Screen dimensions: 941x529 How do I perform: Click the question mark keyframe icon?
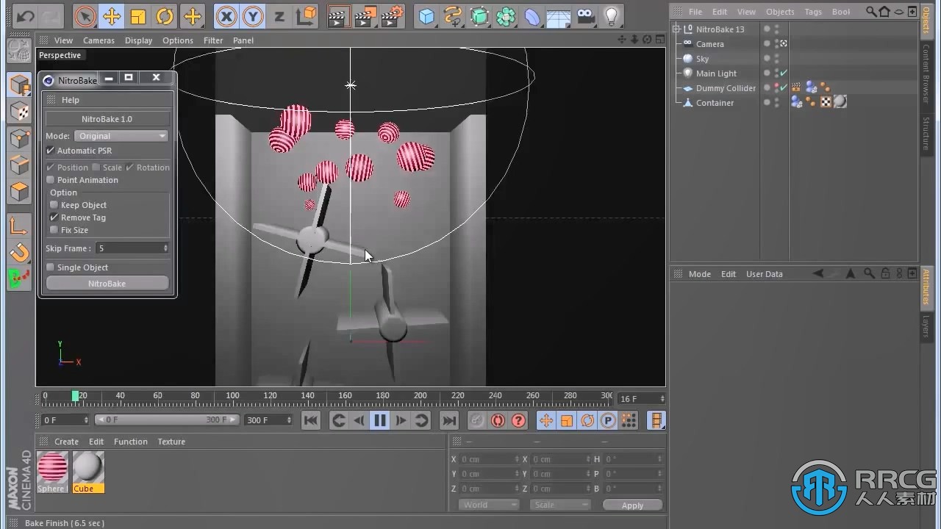518,420
